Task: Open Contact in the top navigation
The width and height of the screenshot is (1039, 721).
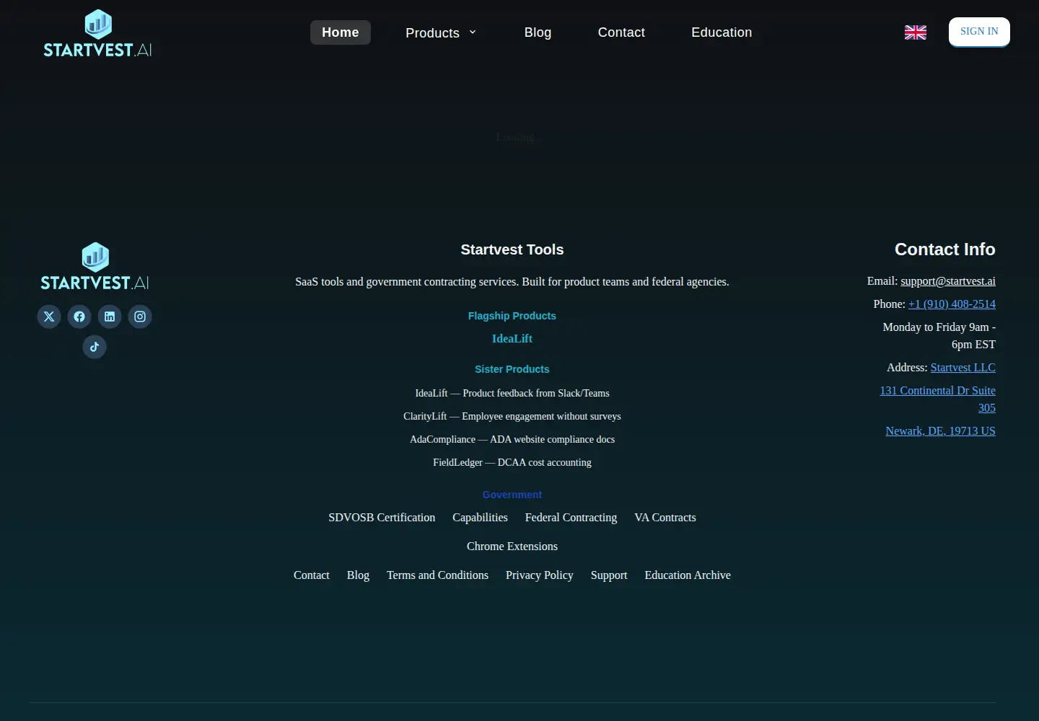Action: pyautogui.click(x=621, y=32)
